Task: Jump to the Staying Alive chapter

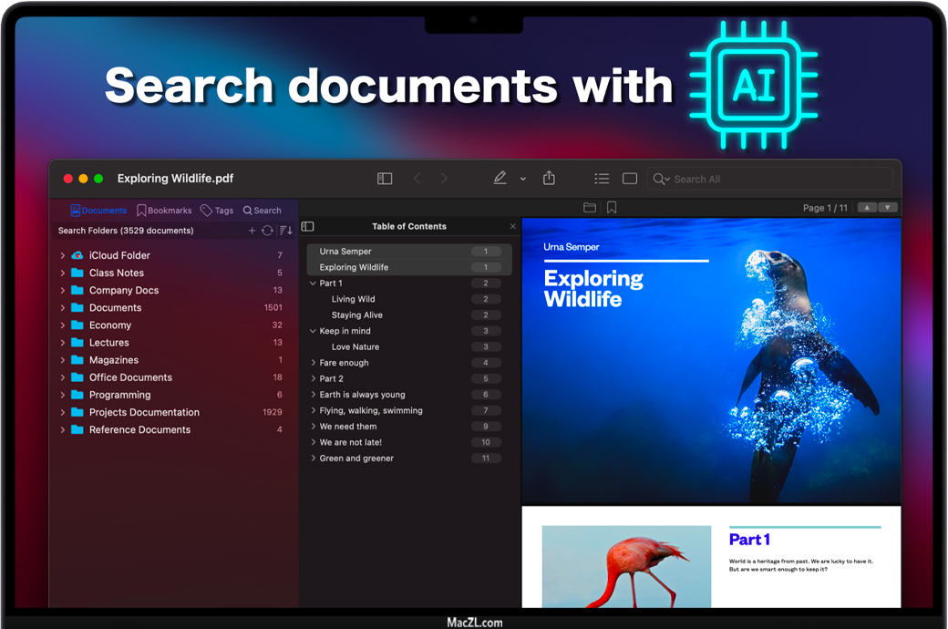Action: [357, 315]
